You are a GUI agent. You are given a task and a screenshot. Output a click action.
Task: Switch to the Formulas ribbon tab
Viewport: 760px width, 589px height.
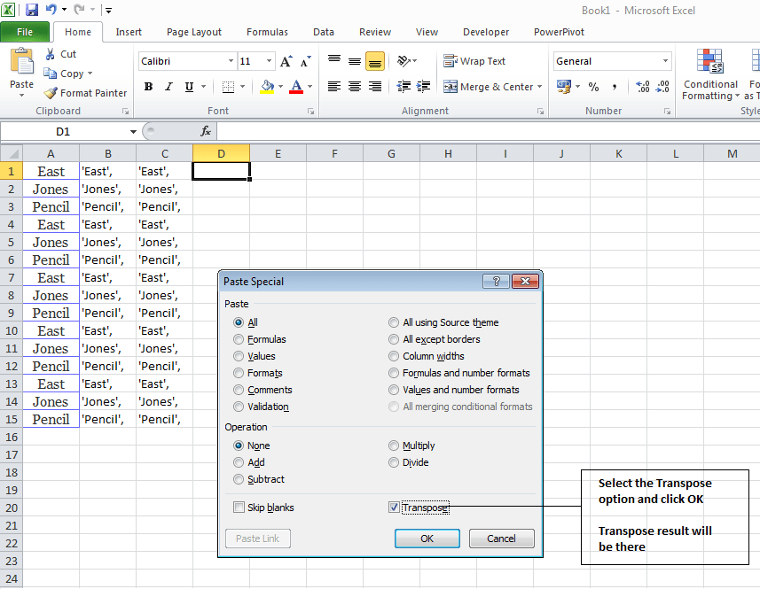[x=267, y=32]
